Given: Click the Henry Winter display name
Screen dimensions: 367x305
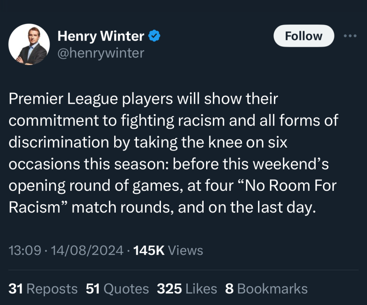Looking at the screenshot, I should [101, 37].
